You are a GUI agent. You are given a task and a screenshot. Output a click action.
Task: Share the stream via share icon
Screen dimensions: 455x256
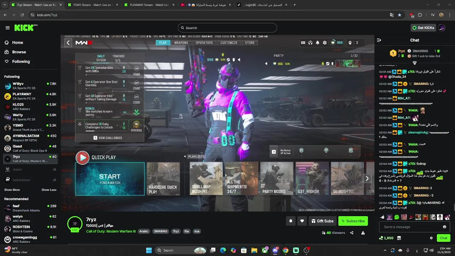352,233
